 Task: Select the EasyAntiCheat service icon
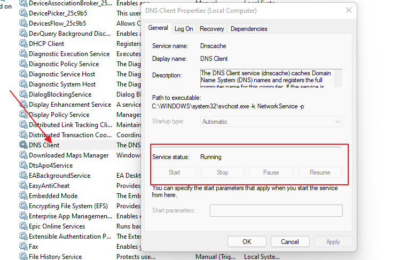(x=23, y=186)
